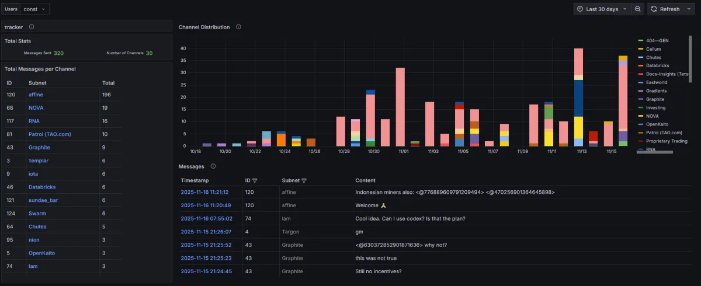The image size is (701, 286).
Task: Open the RNA subnet link in channel table
Action: tap(34, 121)
